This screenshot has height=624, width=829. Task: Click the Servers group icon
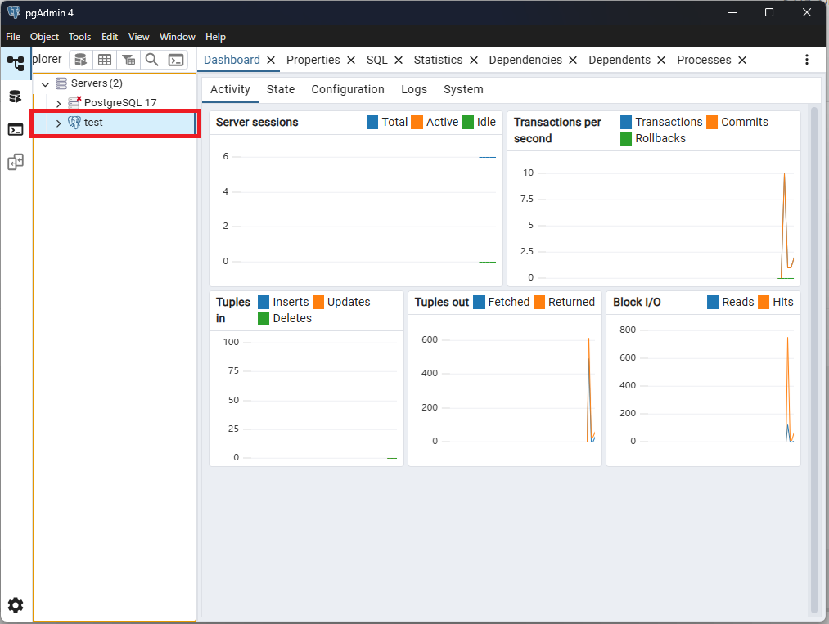[x=61, y=83]
